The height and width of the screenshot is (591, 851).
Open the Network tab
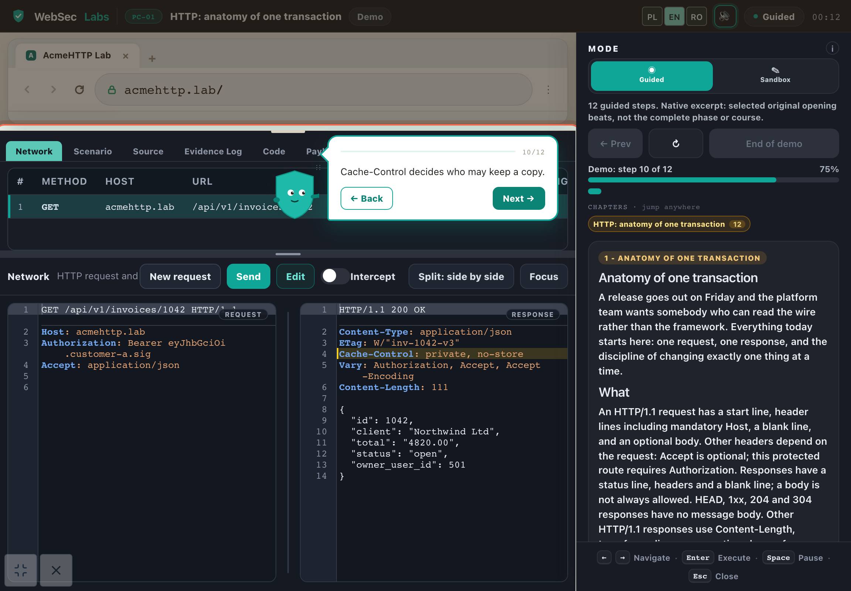click(34, 151)
